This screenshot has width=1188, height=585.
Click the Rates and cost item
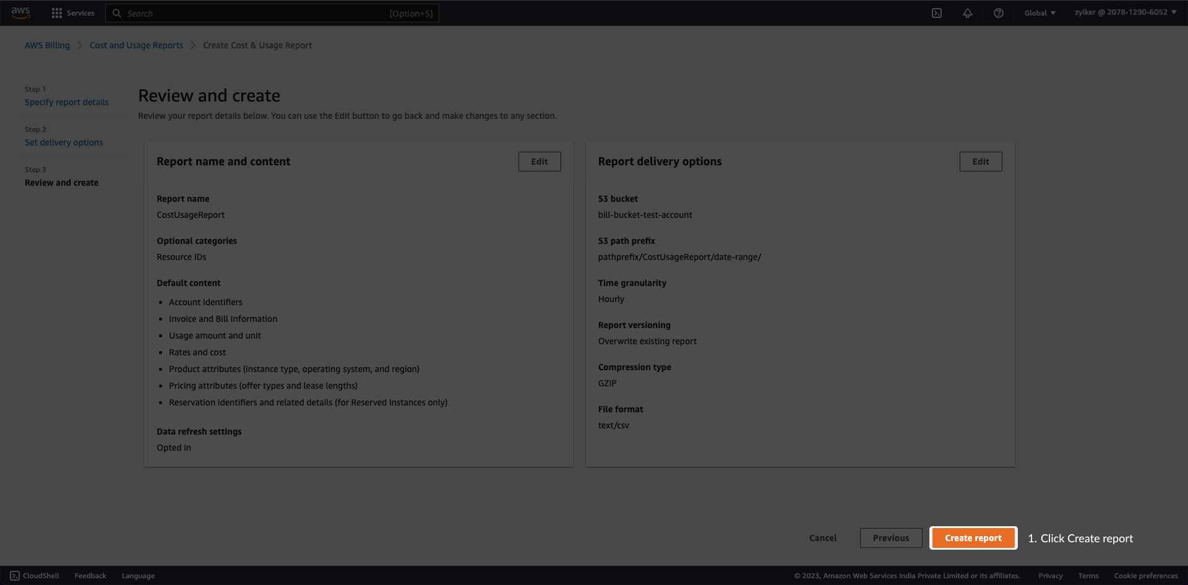197,352
